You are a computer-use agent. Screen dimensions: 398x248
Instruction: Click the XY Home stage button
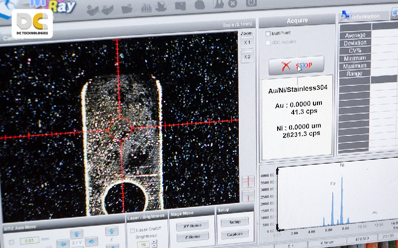pyautogui.click(x=192, y=226)
